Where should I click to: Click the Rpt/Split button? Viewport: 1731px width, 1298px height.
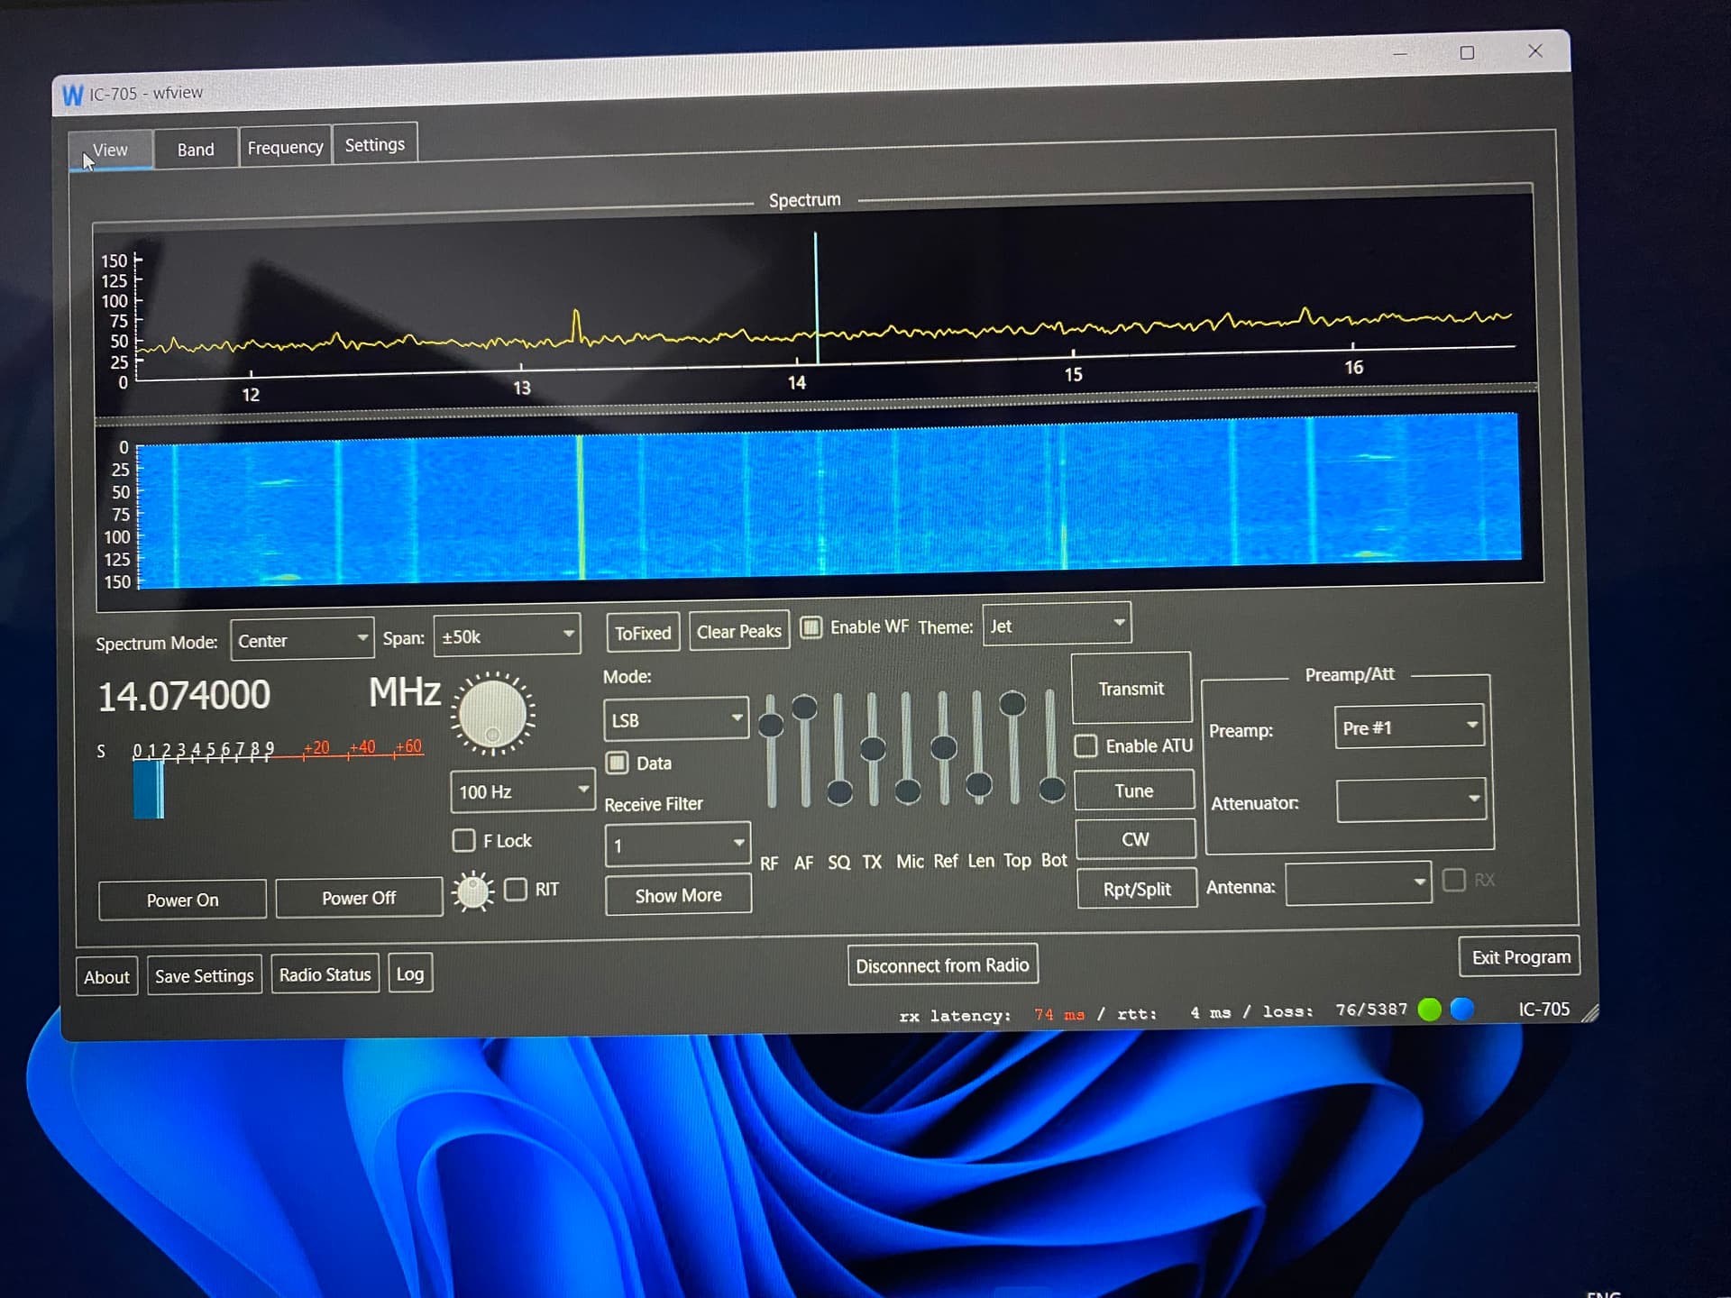[x=1137, y=890]
